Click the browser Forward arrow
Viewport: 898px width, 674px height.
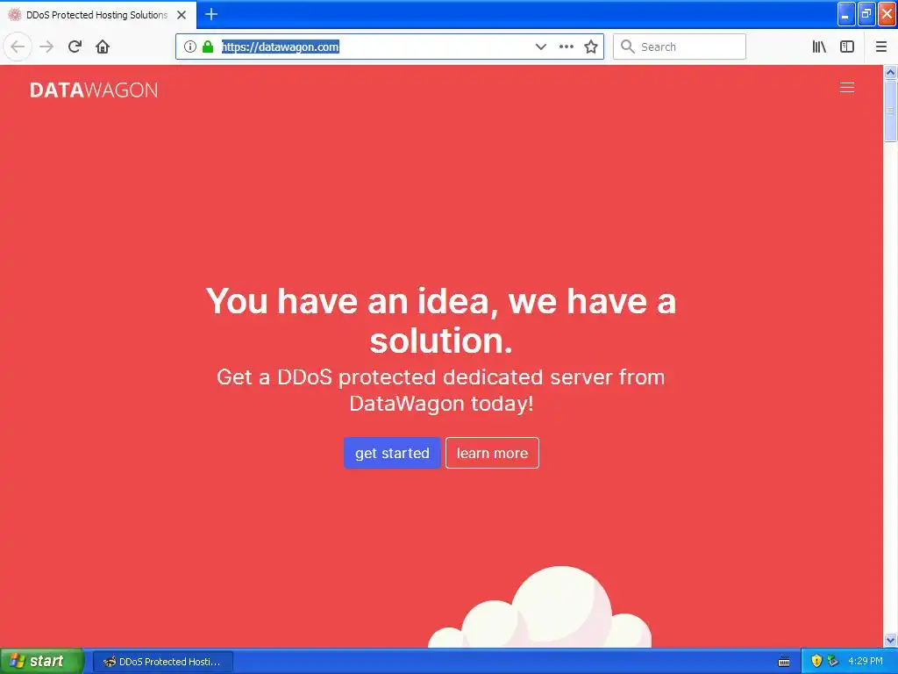pos(46,47)
